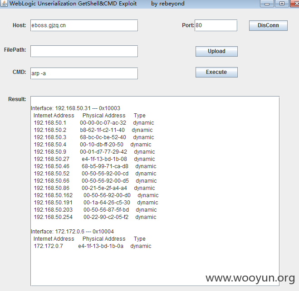
Task: Click the 192.168.50.9 entry
Action: [x=50, y=151]
